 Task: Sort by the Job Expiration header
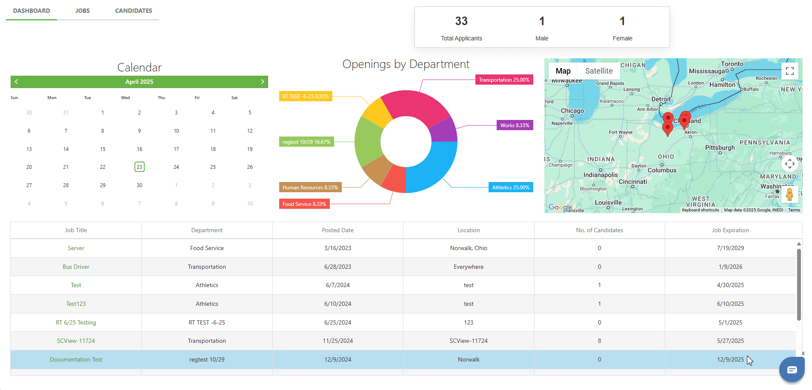(730, 230)
